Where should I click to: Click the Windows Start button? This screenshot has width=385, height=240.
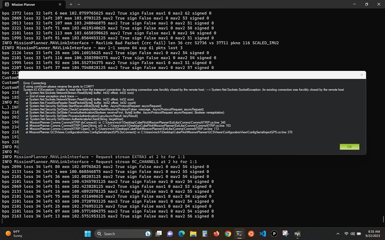click(x=87, y=233)
